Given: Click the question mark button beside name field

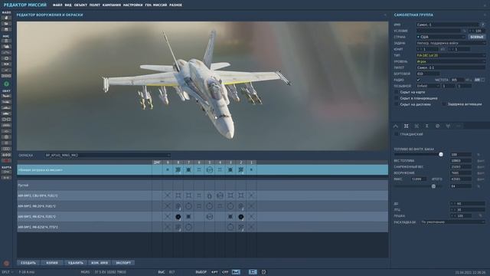Looking at the screenshot, I should pos(483,25).
